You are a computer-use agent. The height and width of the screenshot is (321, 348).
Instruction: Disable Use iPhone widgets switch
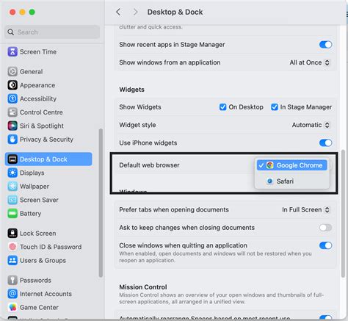pos(326,143)
